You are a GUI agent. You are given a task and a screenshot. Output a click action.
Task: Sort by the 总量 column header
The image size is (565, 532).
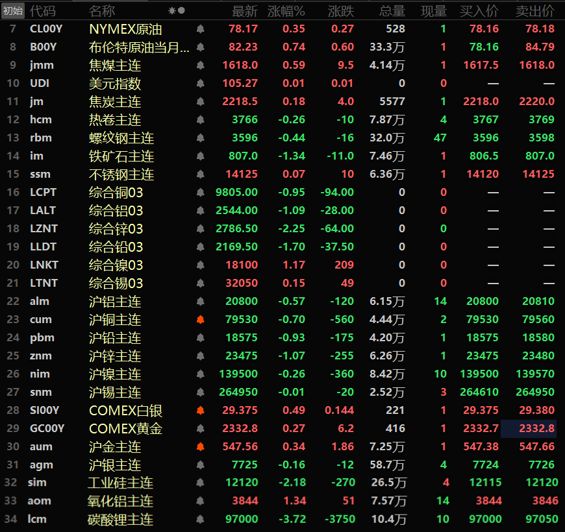coord(392,11)
